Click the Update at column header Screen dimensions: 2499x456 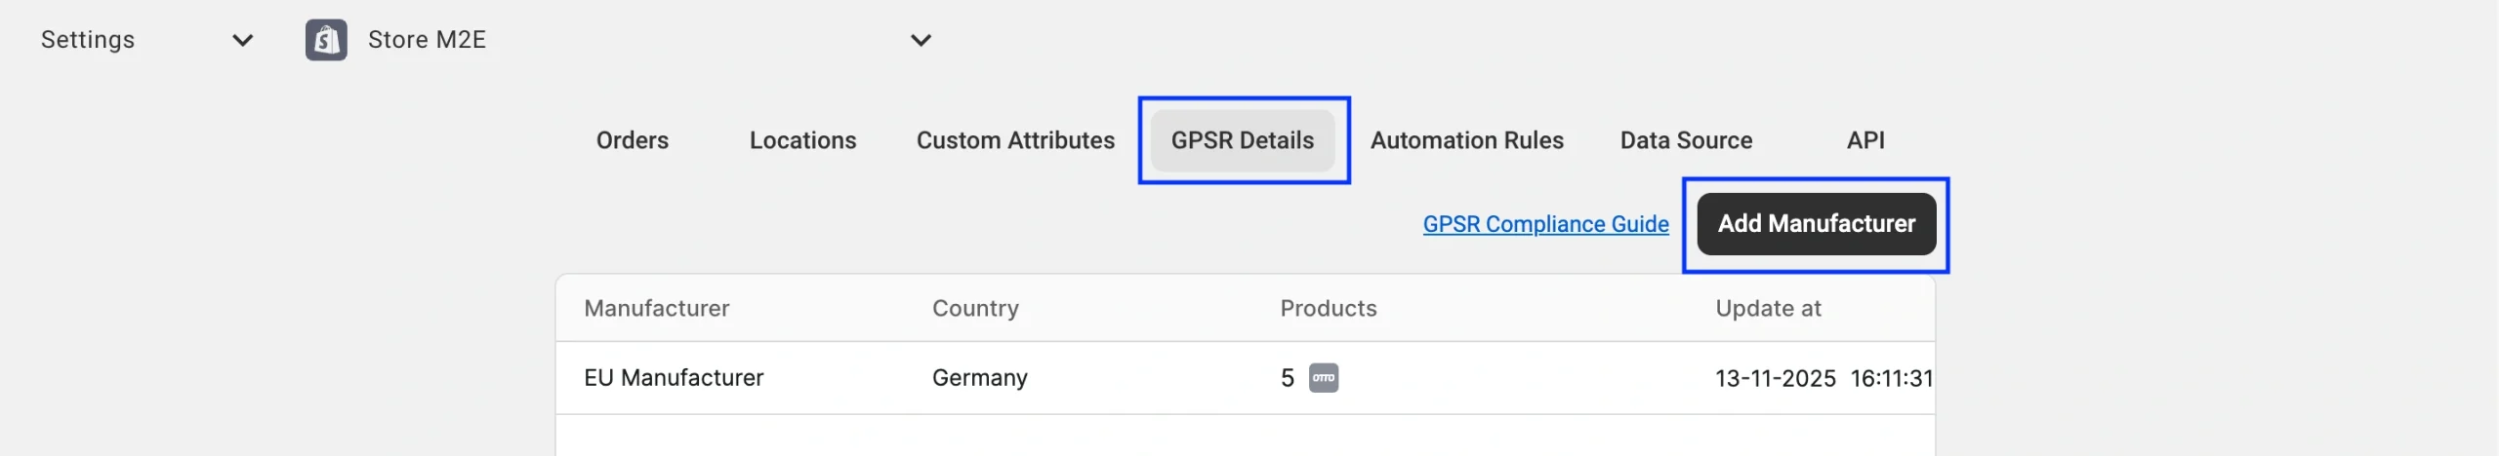coord(1768,308)
